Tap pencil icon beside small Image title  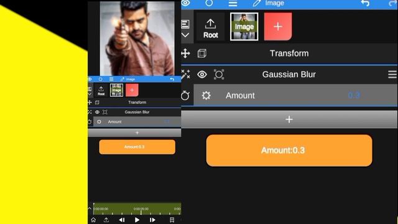(123, 79)
